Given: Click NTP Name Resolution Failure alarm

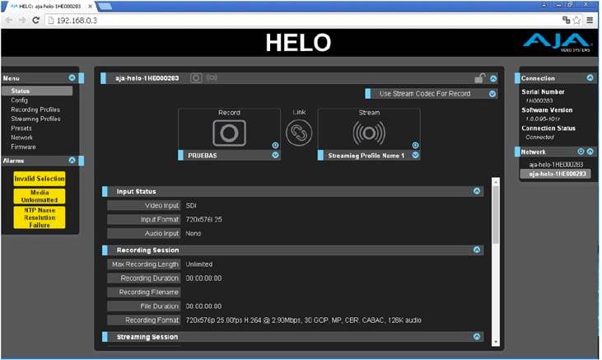Looking at the screenshot, I should click(x=40, y=217).
